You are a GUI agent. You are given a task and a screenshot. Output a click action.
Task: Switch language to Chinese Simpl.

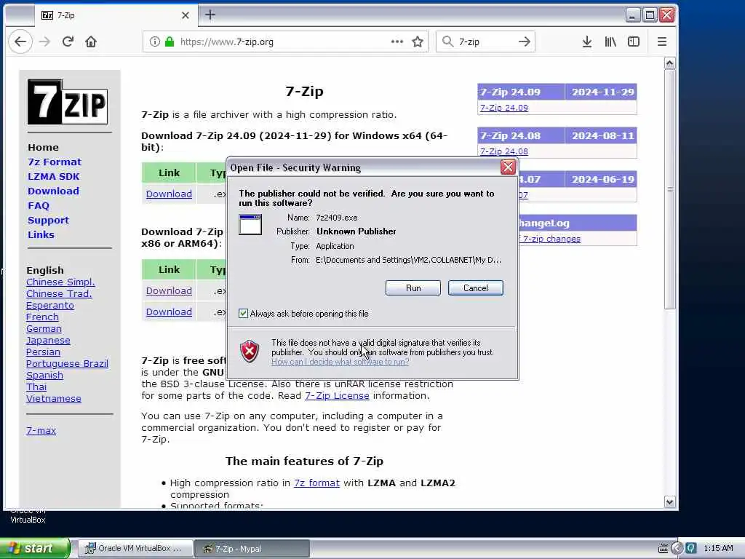(60, 282)
